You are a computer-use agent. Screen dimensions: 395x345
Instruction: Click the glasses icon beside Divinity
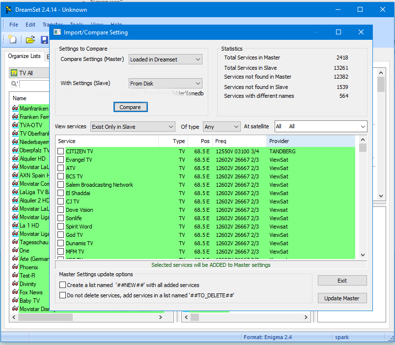point(15,284)
